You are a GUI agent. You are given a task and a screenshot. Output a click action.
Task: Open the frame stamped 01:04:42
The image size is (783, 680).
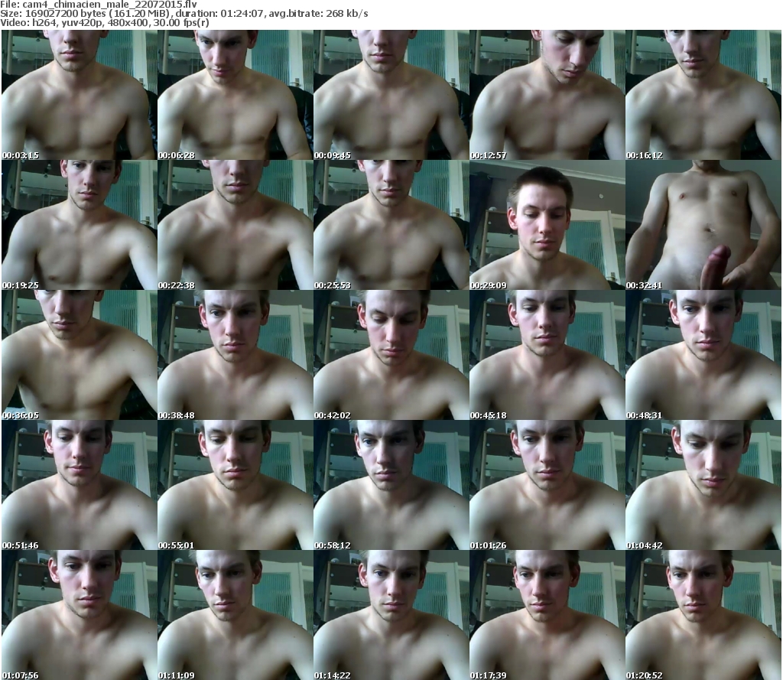pyautogui.click(x=703, y=485)
